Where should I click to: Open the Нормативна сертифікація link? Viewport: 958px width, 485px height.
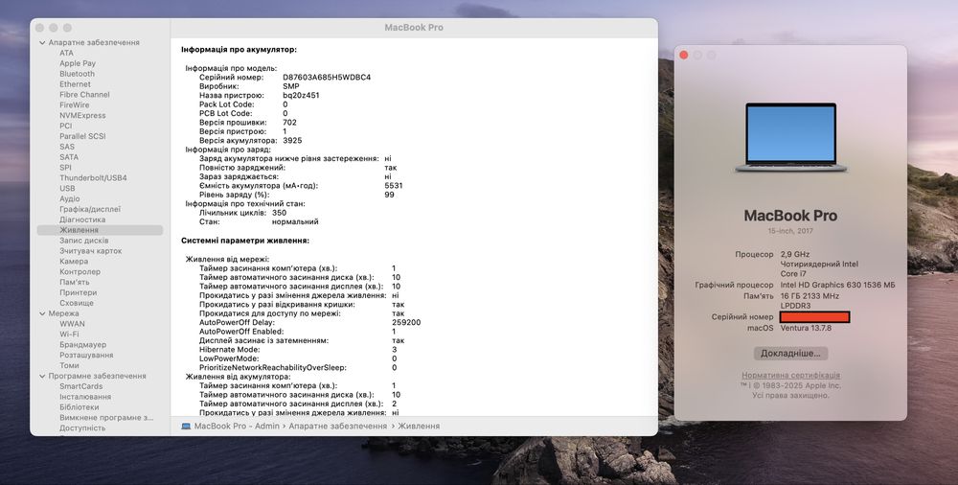[790, 376]
